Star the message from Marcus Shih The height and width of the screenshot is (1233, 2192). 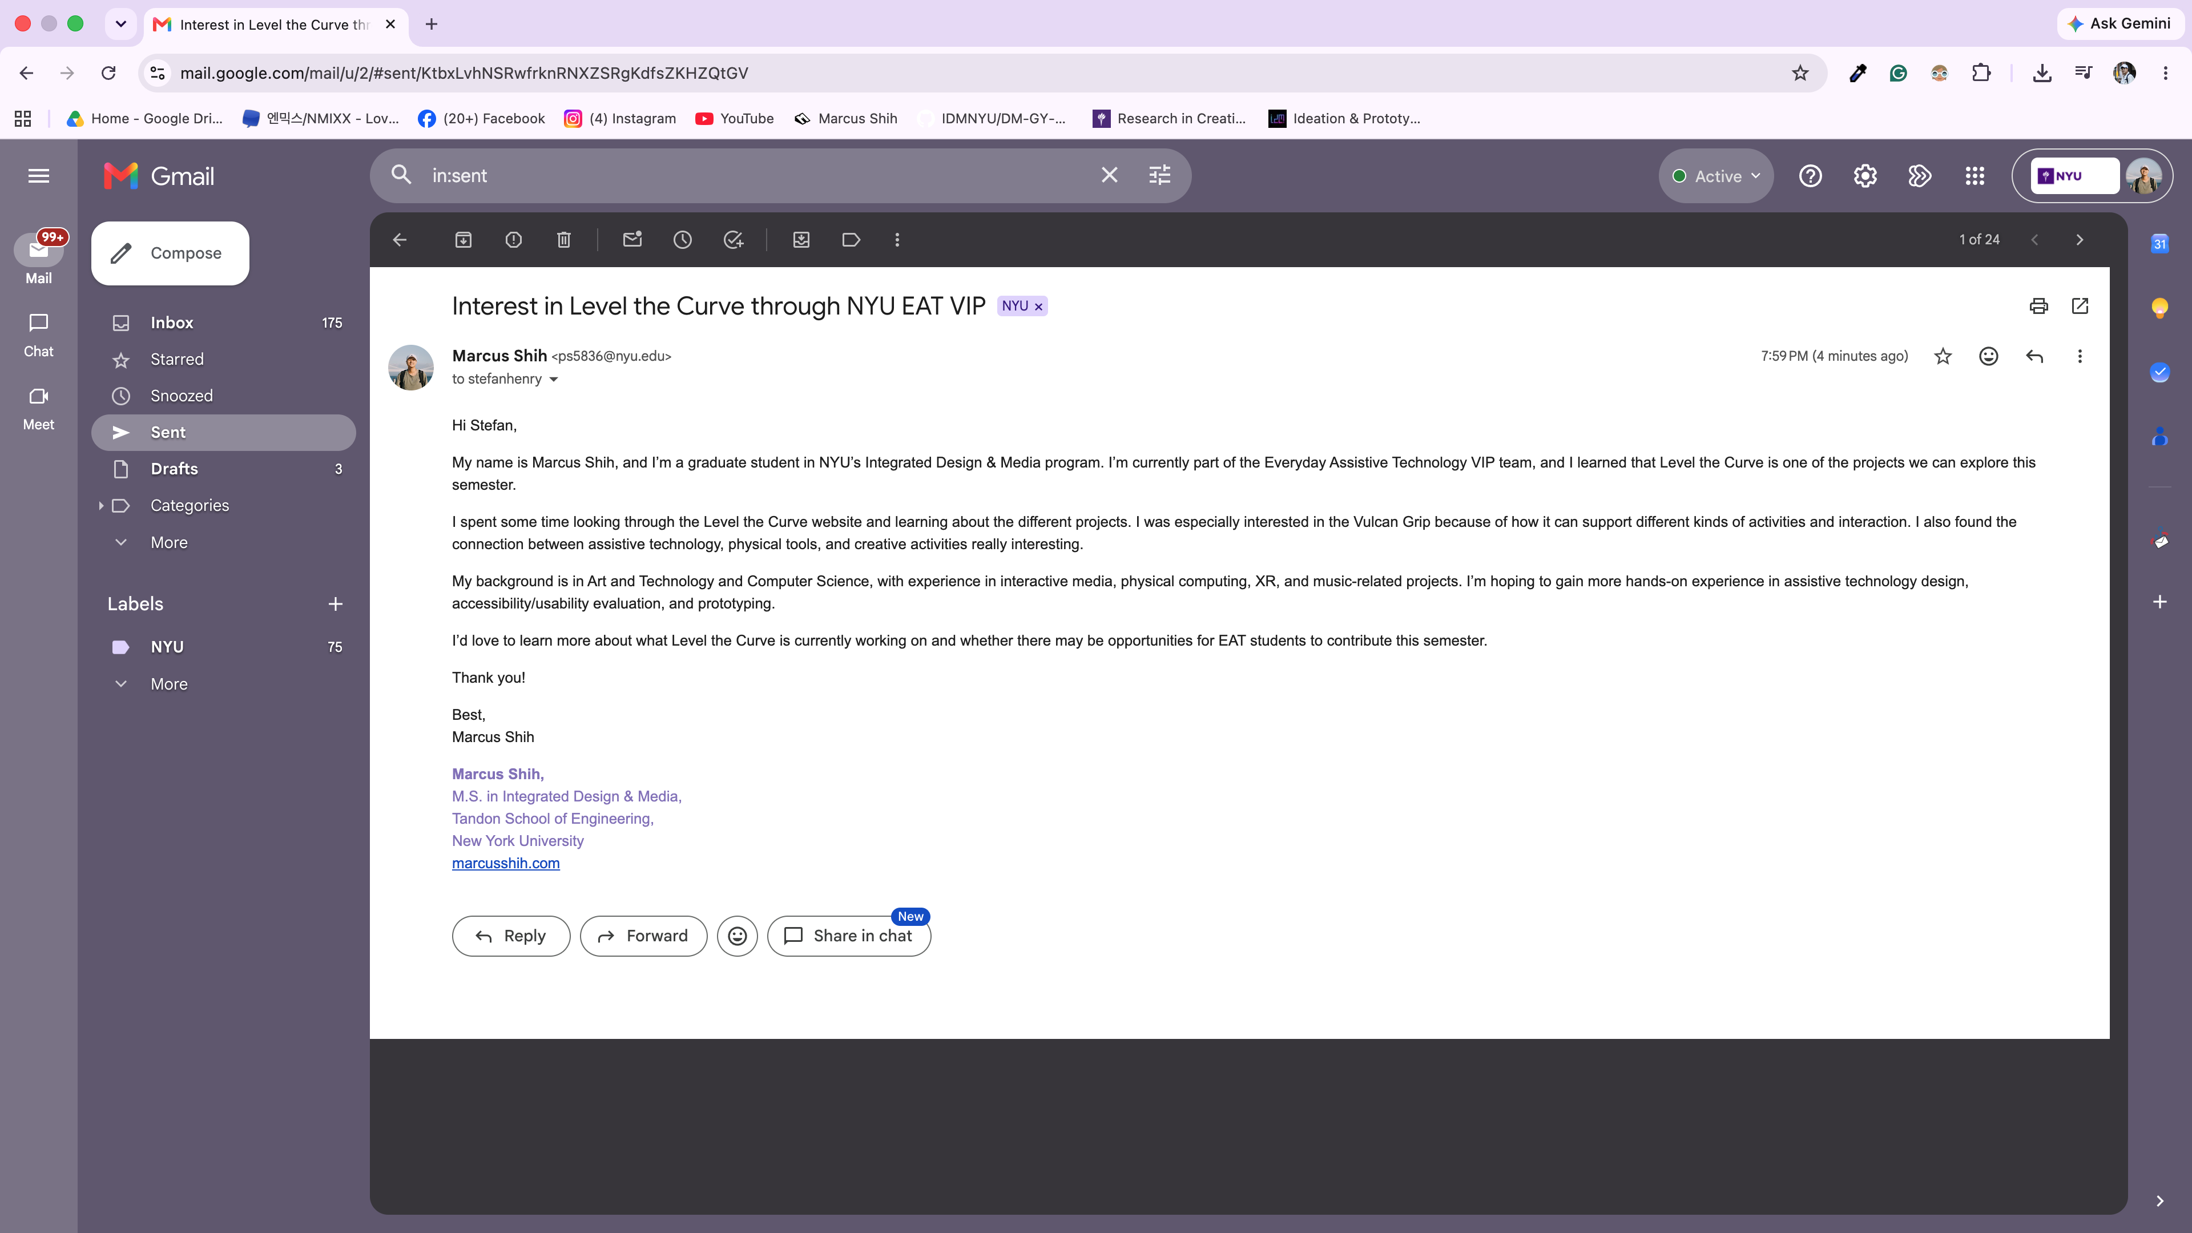[1943, 357]
